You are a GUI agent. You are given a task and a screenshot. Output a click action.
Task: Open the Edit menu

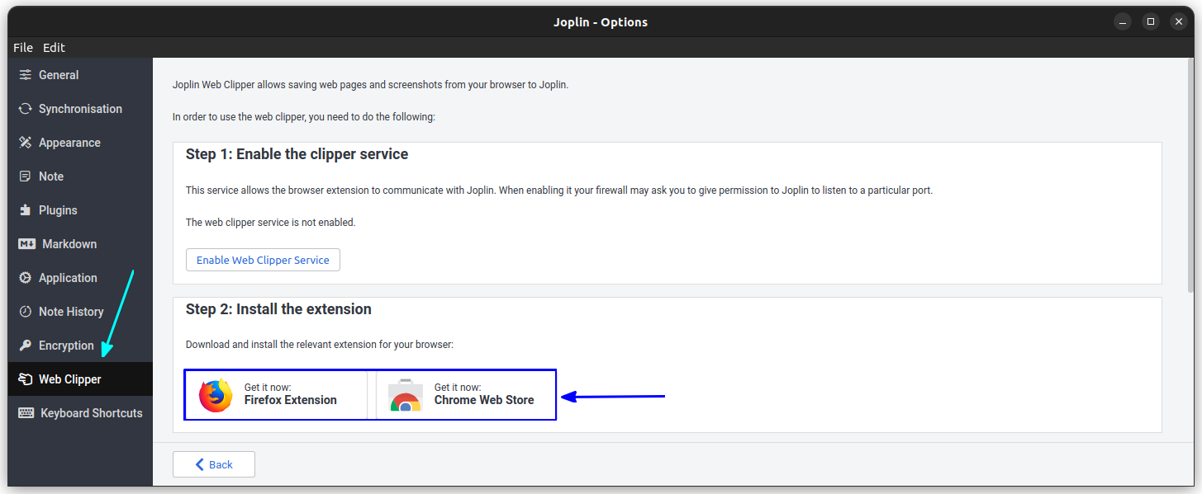click(x=54, y=47)
